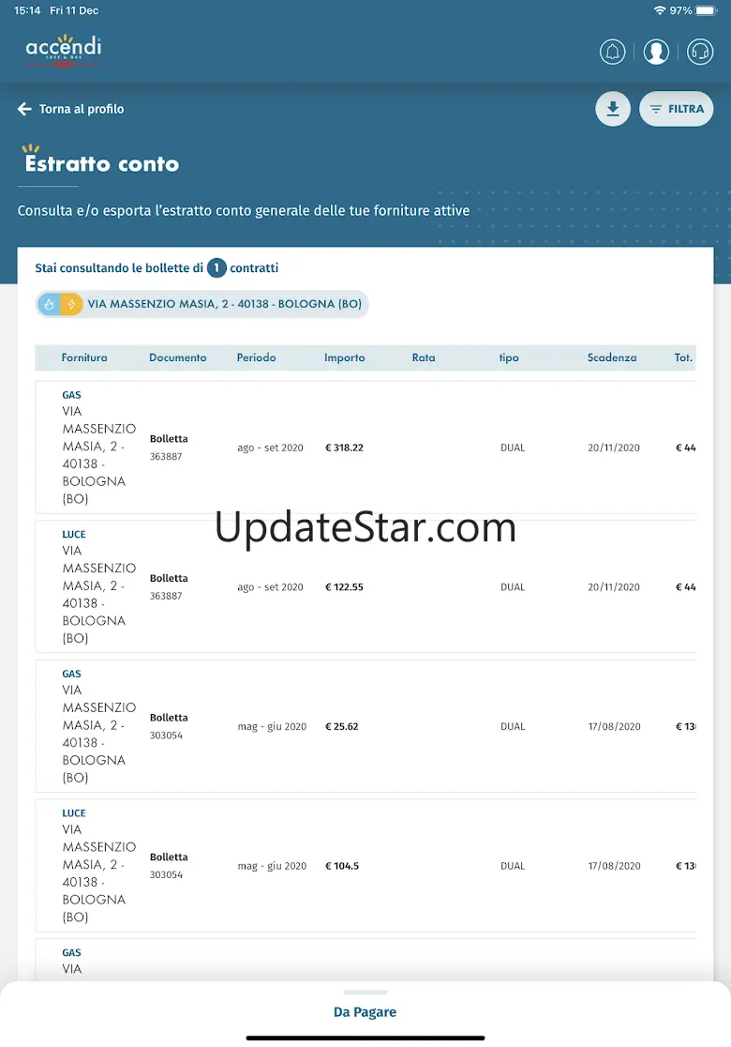Tap the gas flame icon in address chip
This screenshot has width=731, height=1047.
click(49, 304)
